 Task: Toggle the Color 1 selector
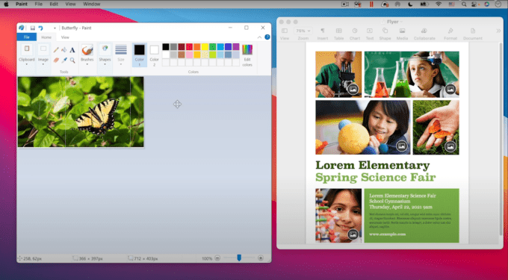(x=139, y=55)
